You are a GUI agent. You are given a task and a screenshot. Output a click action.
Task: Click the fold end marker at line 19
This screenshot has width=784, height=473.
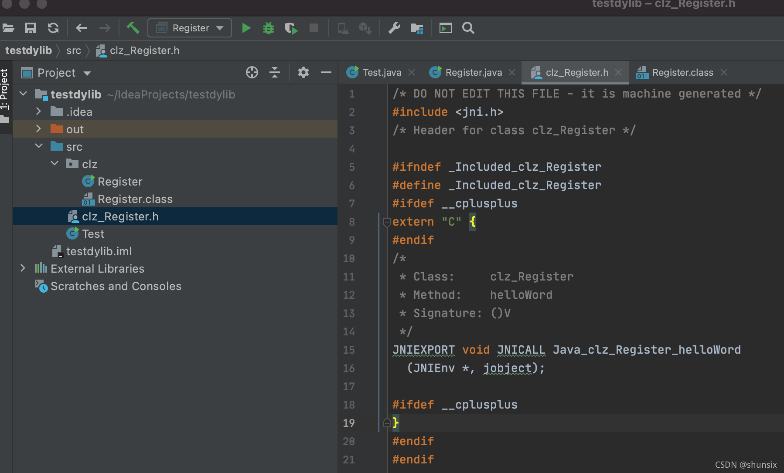[386, 423]
